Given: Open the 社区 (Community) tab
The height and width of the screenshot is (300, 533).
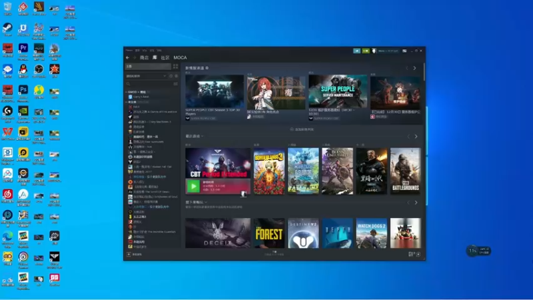Looking at the screenshot, I should [165, 58].
